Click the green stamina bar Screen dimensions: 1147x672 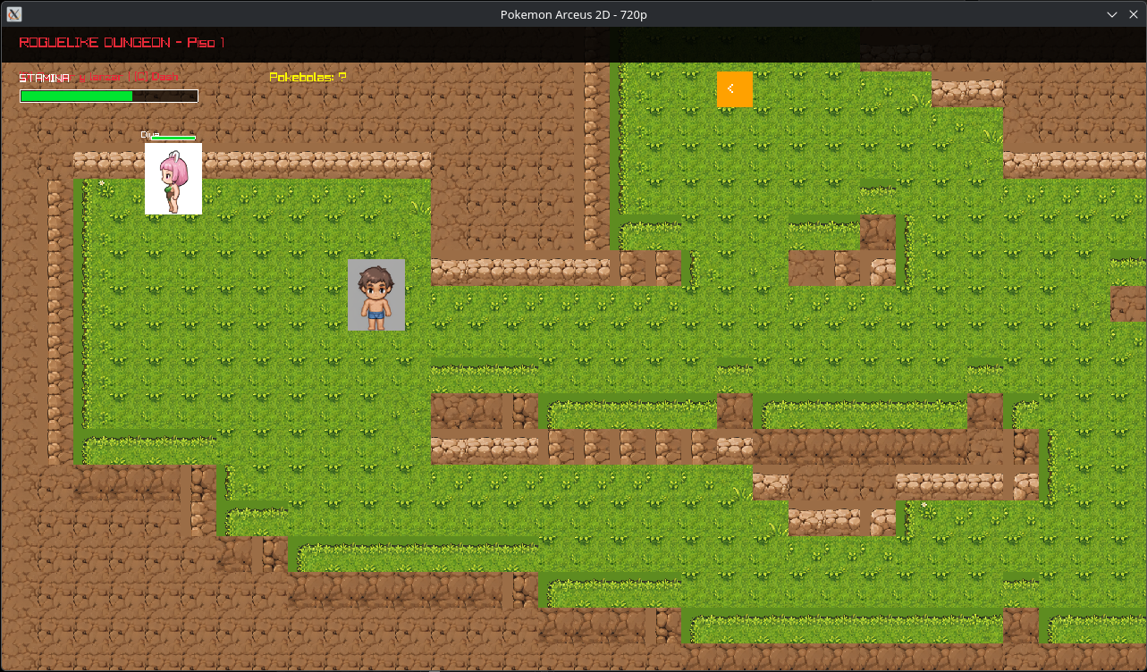(109, 96)
